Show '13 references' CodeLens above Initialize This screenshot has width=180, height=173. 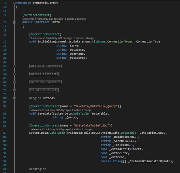click(36, 38)
